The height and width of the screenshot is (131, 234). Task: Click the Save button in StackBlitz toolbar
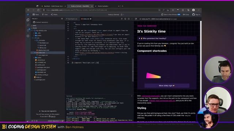pos(36,15)
